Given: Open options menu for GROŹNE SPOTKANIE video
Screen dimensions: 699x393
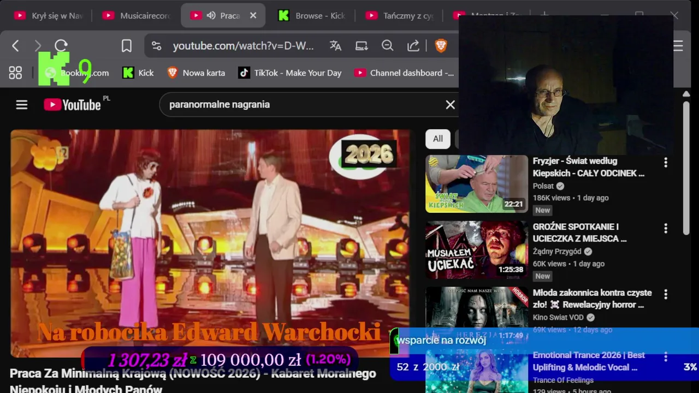Looking at the screenshot, I should (665, 228).
